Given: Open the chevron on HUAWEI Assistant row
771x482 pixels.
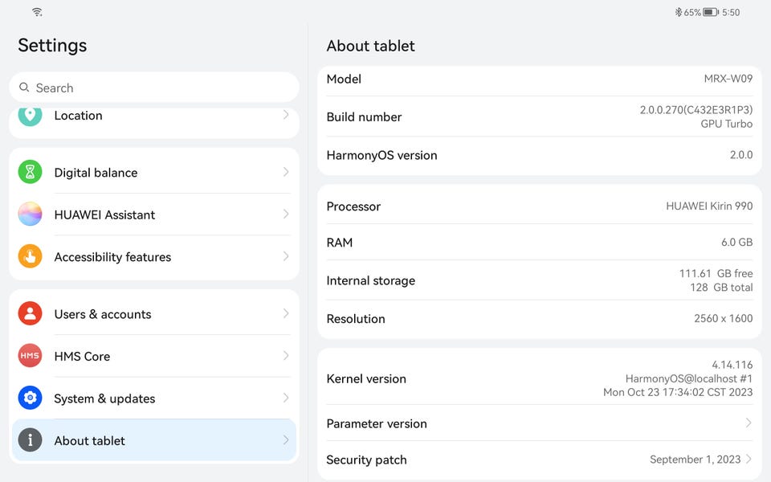Looking at the screenshot, I should 286,214.
